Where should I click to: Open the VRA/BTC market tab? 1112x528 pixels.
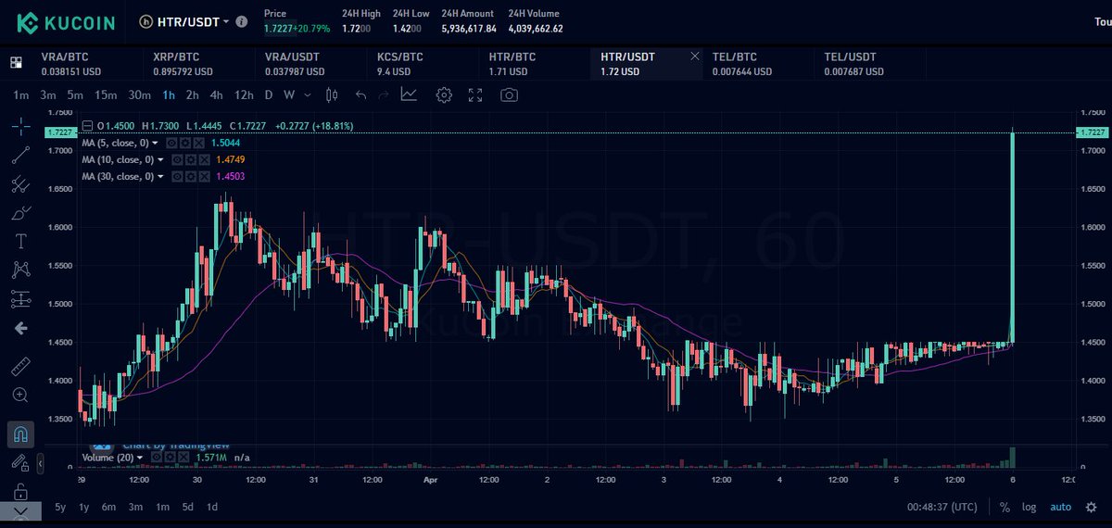click(x=88, y=64)
